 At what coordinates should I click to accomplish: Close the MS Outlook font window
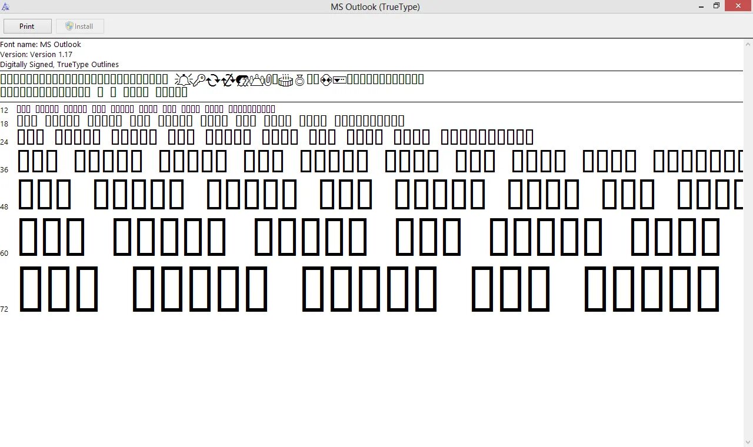click(x=738, y=6)
